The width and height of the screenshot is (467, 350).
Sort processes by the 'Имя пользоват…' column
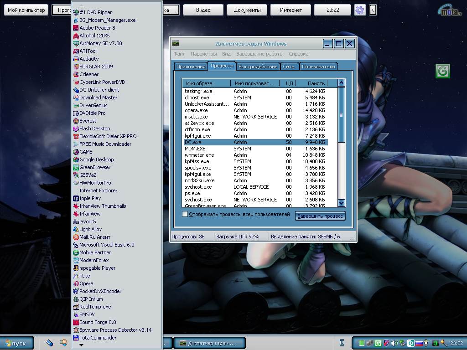click(254, 83)
